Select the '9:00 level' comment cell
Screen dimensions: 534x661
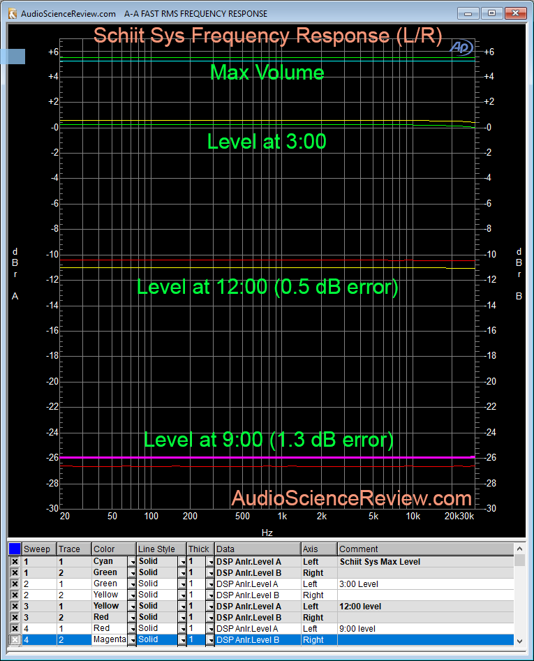point(426,628)
